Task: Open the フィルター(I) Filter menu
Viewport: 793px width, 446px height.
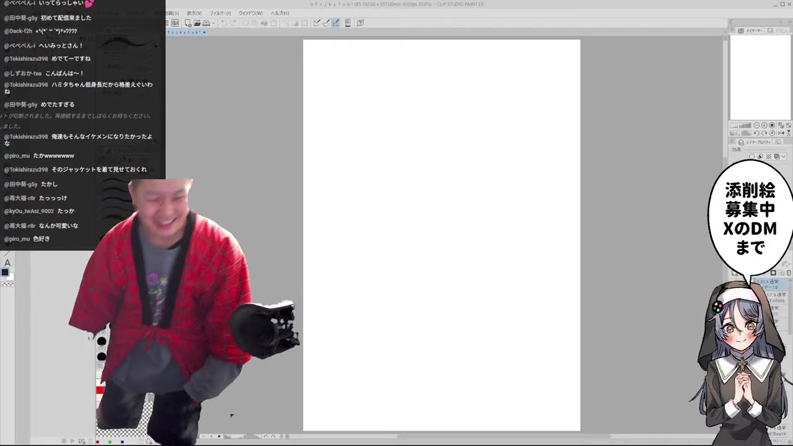Action: (221, 13)
